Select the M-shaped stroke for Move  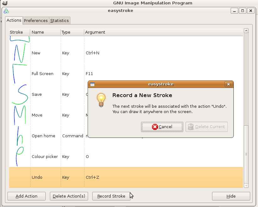(20, 115)
